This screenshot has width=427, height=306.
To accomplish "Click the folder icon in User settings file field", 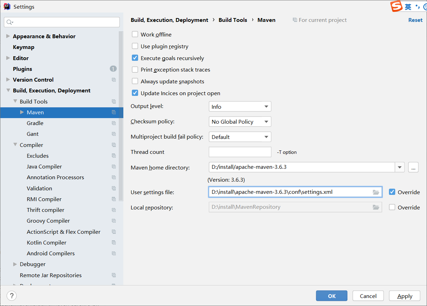I will click(x=376, y=192).
